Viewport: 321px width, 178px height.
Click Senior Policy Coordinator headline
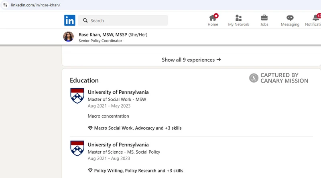click(100, 41)
